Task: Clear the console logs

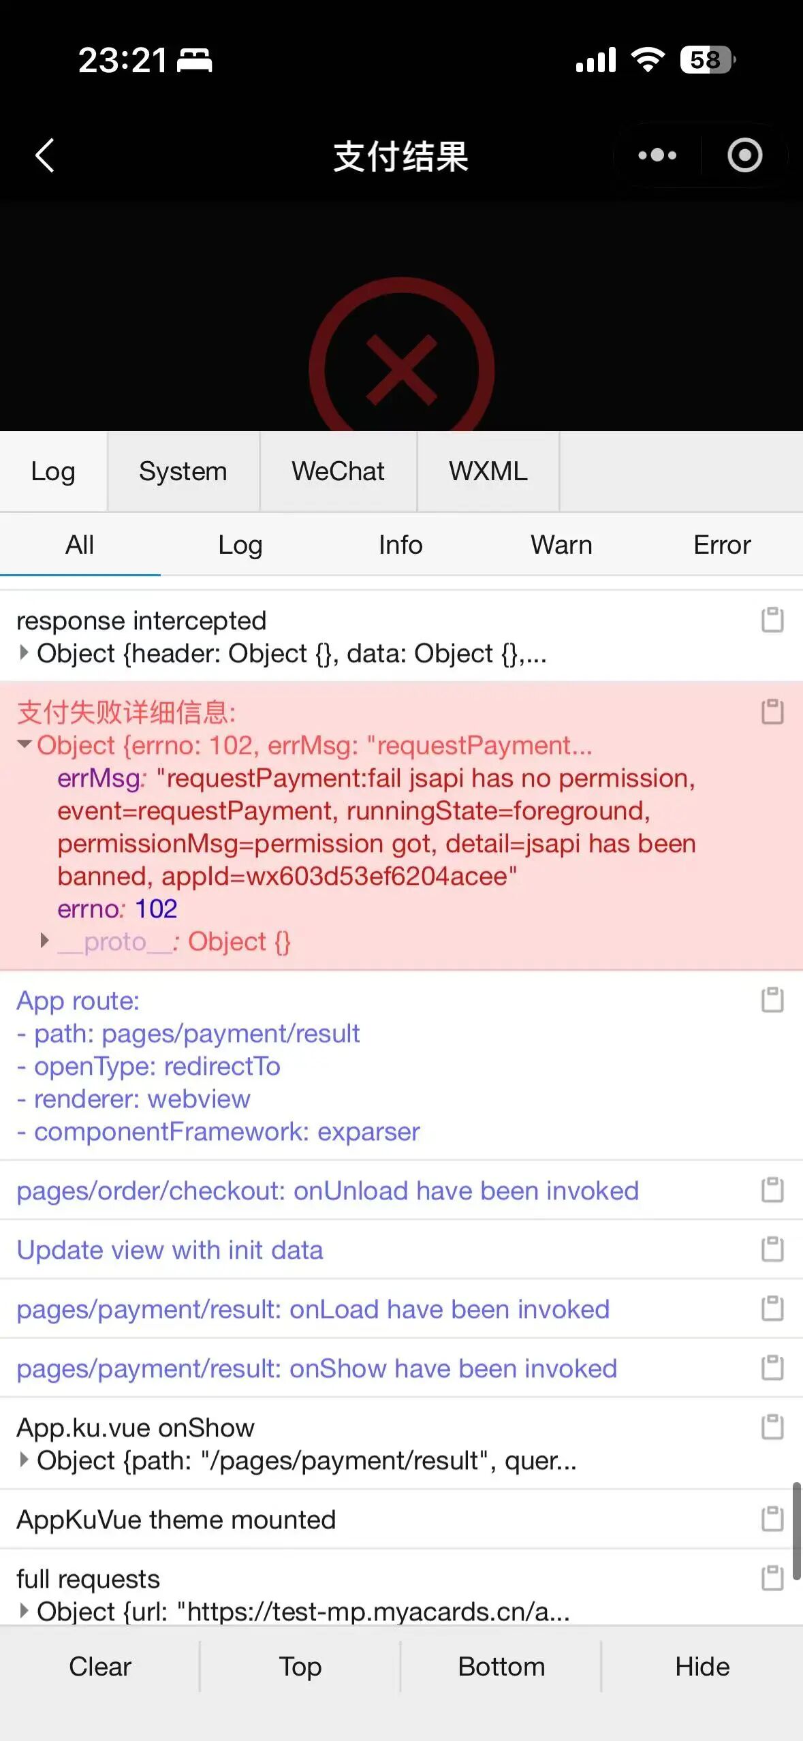Action: click(100, 1667)
